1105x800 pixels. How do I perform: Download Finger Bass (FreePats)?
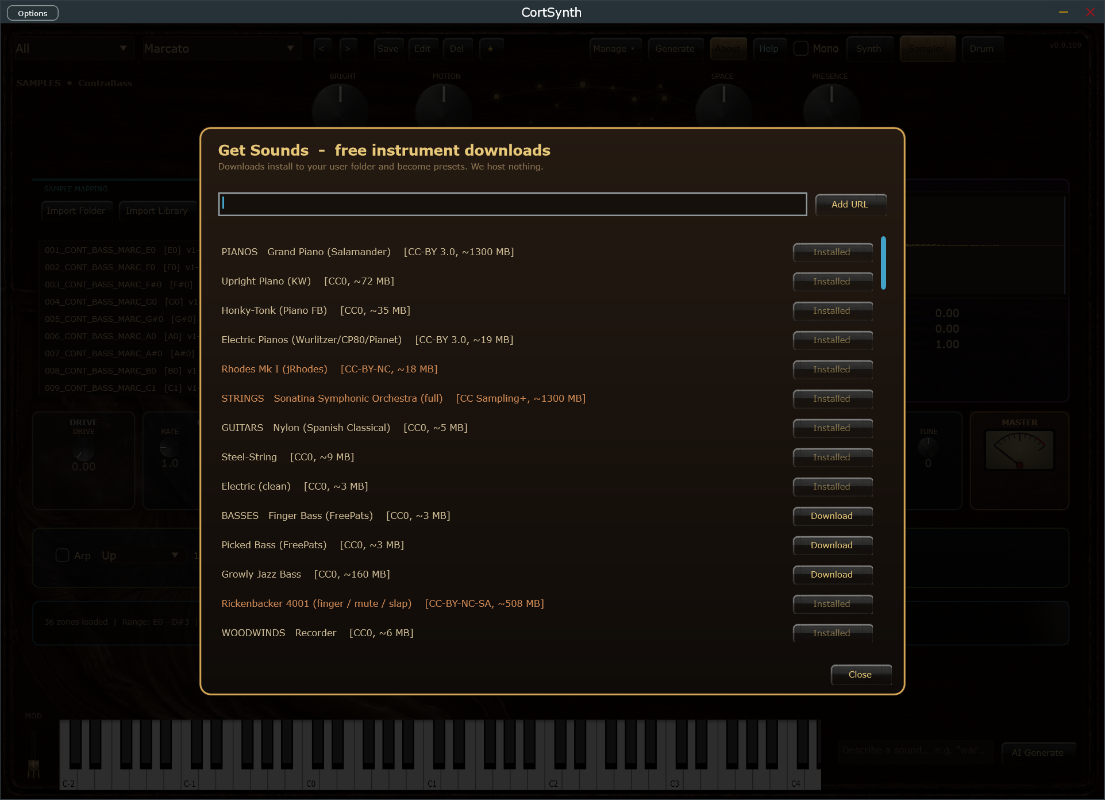832,516
